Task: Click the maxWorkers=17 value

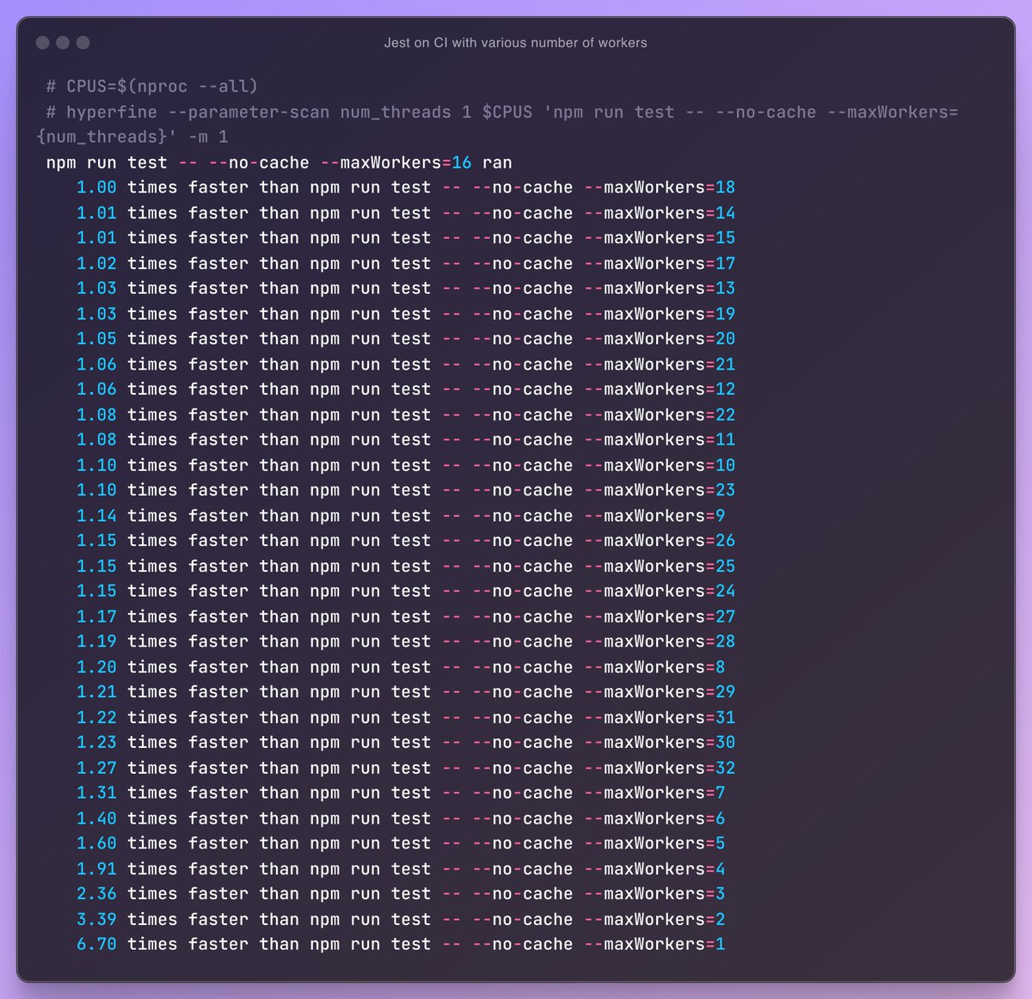Action: pos(725,264)
